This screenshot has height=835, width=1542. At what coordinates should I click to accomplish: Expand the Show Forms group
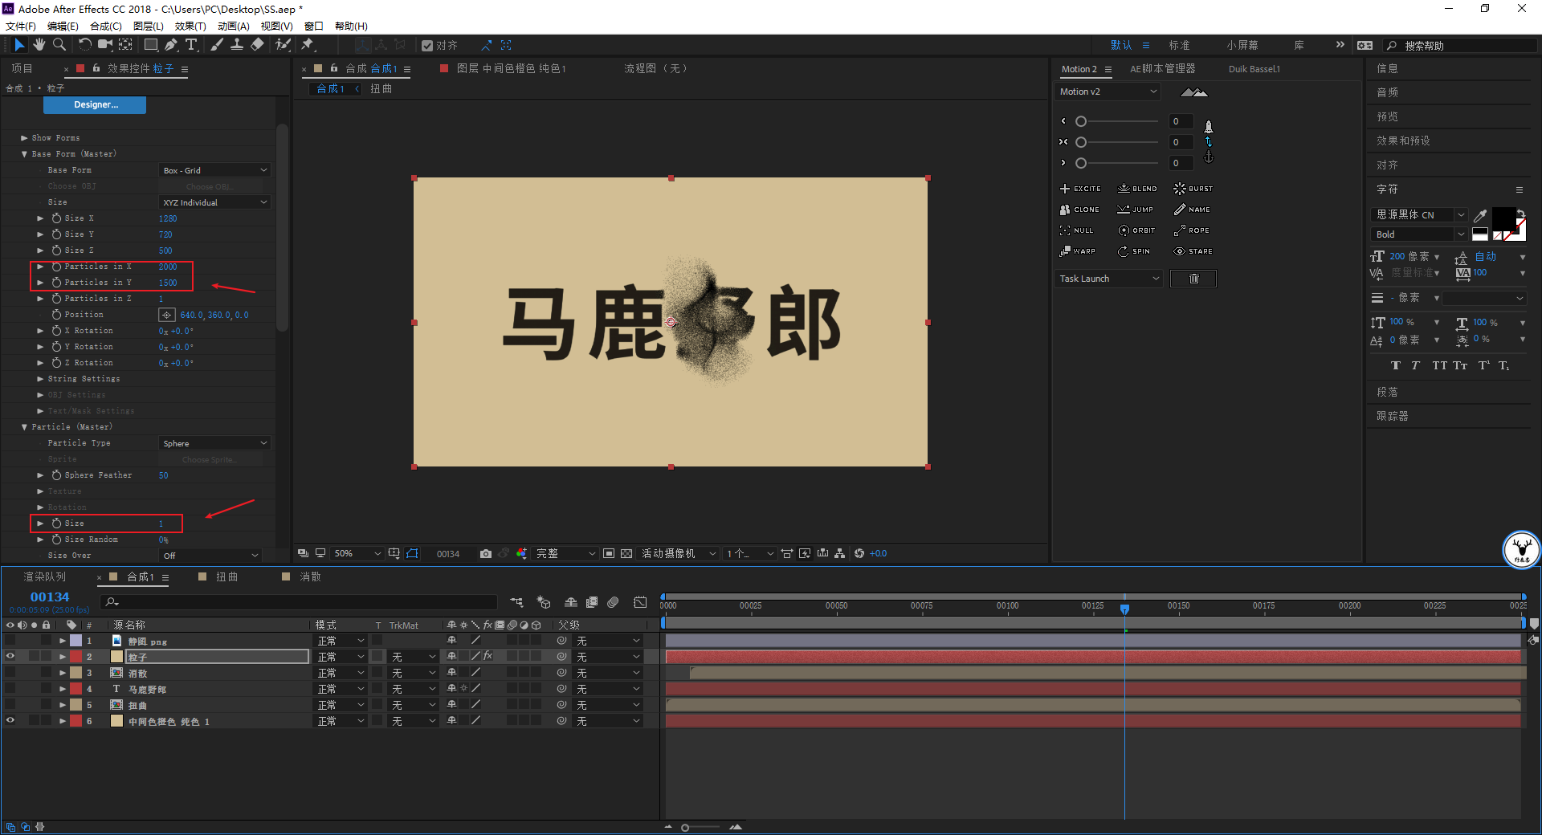(x=24, y=138)
